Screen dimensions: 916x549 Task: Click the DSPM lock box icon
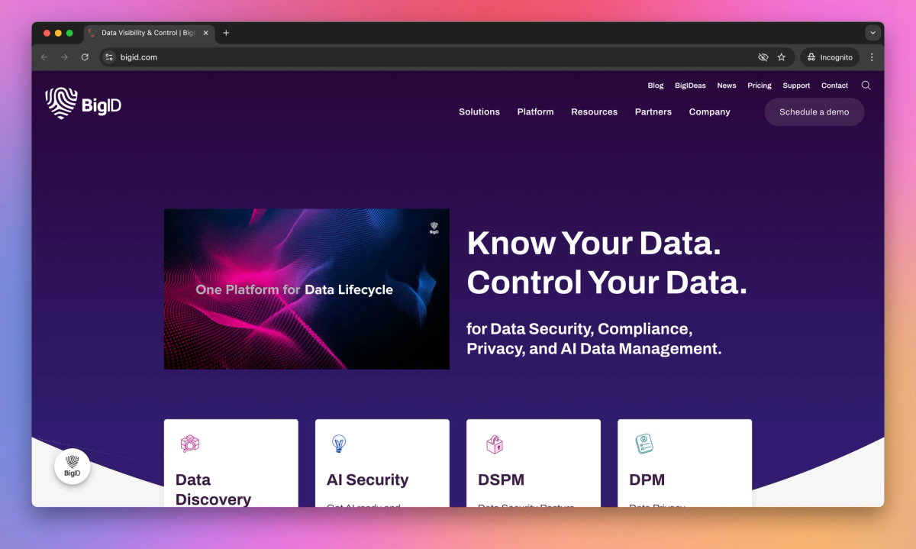(494, 444)
